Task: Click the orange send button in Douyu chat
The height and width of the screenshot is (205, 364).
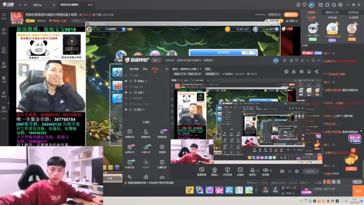Action: [x=358, y=191]
